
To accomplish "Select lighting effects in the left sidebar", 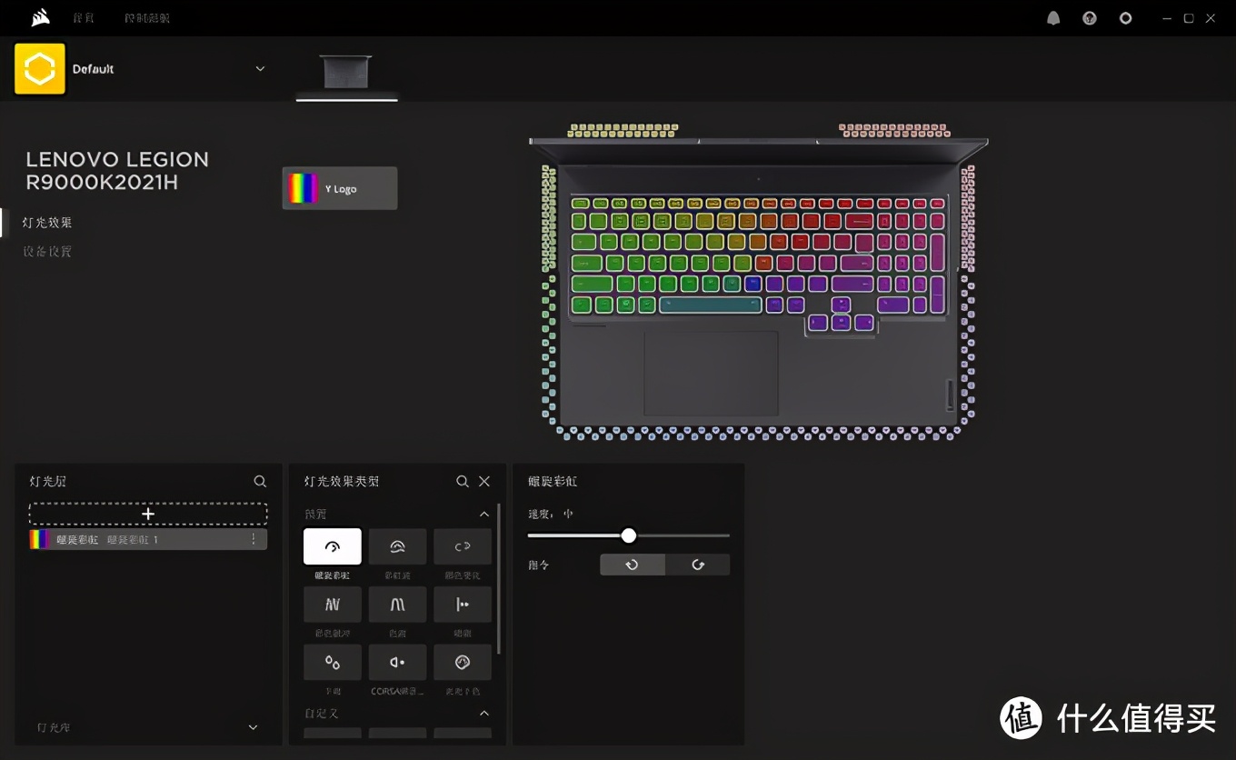I will 47,223.
